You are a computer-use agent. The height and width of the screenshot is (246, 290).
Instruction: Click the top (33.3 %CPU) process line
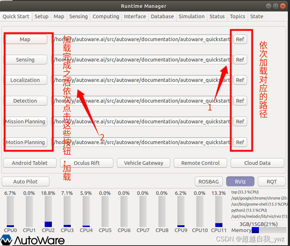(245, 192)
